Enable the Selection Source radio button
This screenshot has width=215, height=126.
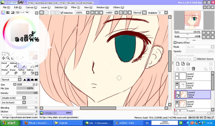195,59
